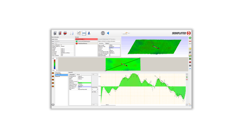Click the small red icon right of the chart
Screen dimensions: 236x138
click(x=187, y=79)
